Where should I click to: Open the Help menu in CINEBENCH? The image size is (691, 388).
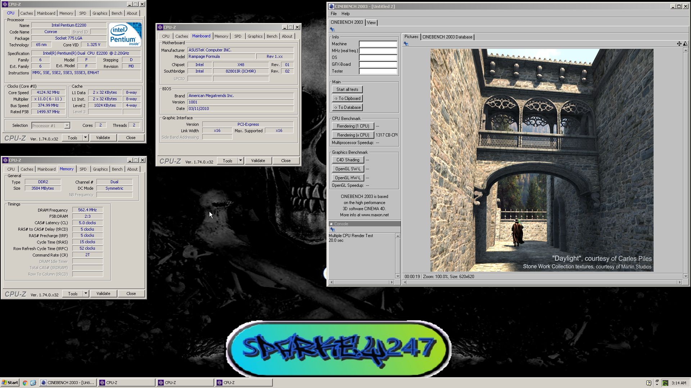[x=345, y=14]
